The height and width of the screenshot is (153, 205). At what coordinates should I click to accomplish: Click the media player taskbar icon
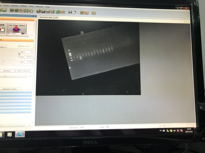click(x=9, y=134)
